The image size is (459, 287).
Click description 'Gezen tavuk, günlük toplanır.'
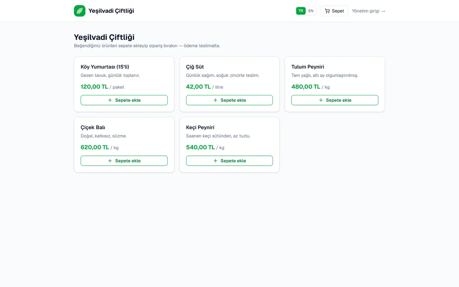[x=110, y=75]
